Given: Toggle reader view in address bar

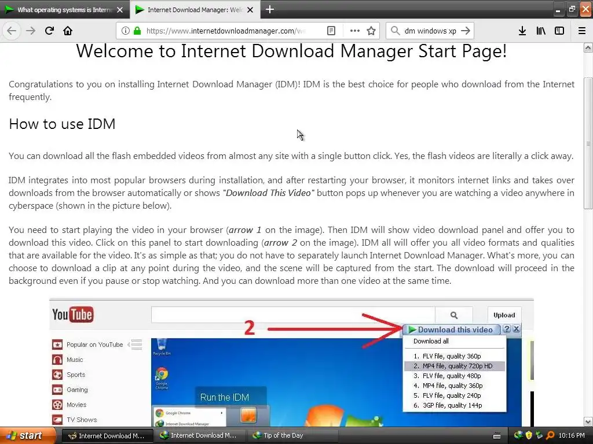Looking at the screenshot, I should click(331, 31).
